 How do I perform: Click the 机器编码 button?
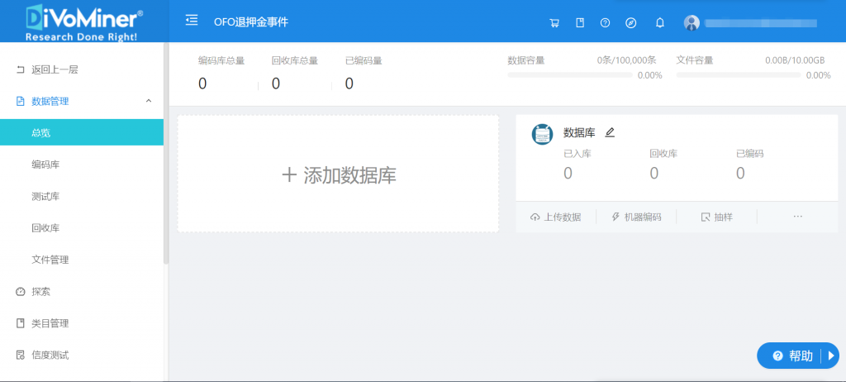click(636, 217)
